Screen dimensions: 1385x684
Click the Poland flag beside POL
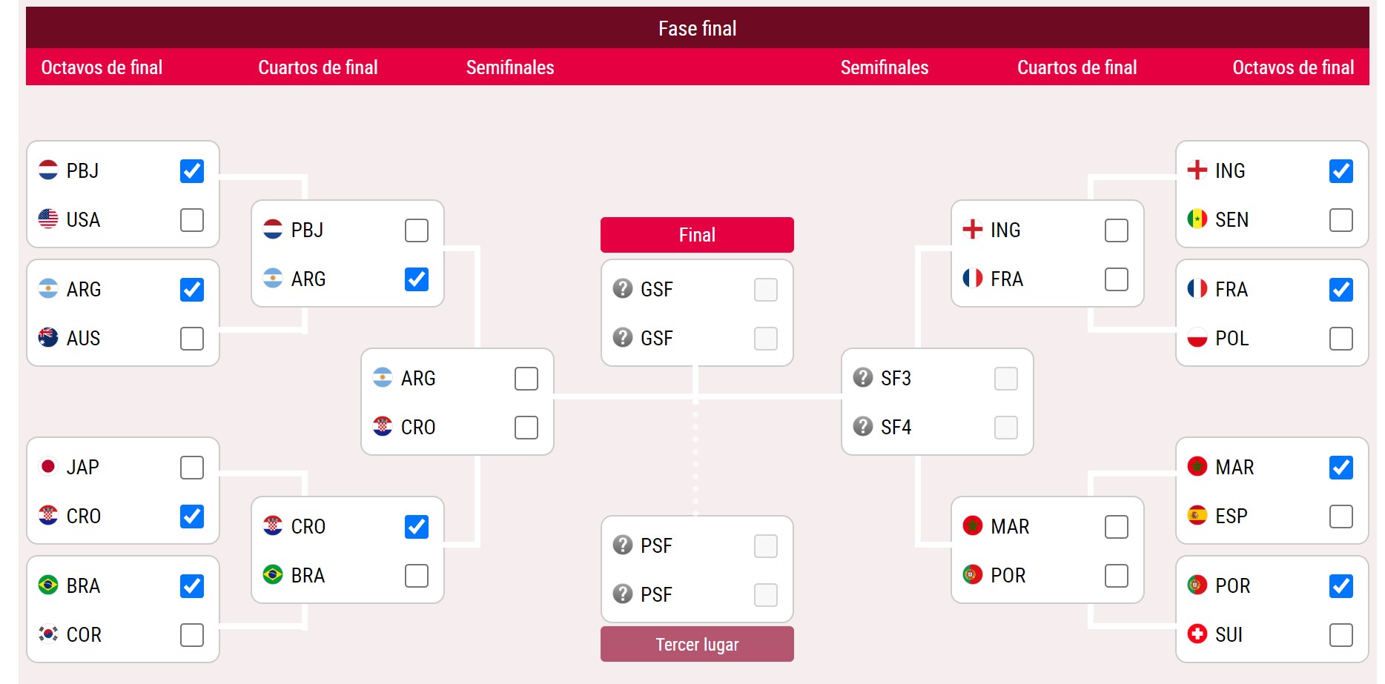[1197, 337]
